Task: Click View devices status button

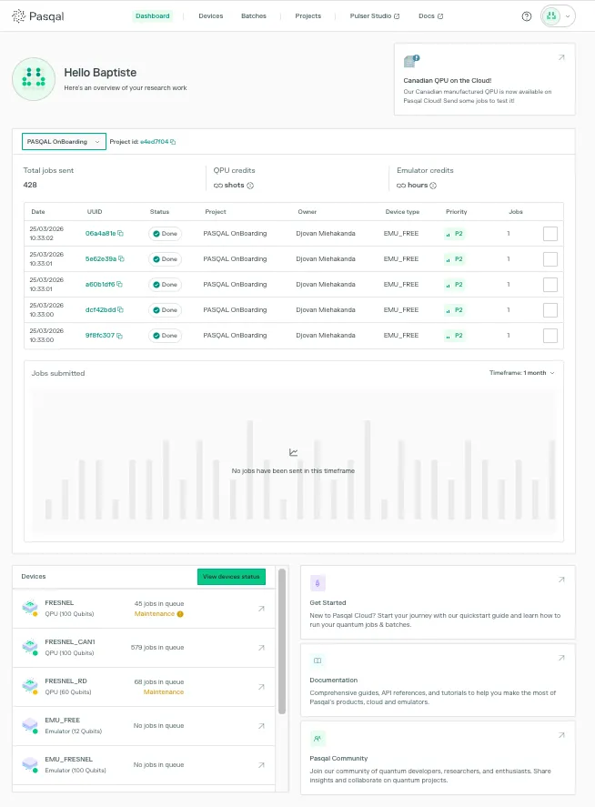Action: pyautogui.click(x=231, y=577)
